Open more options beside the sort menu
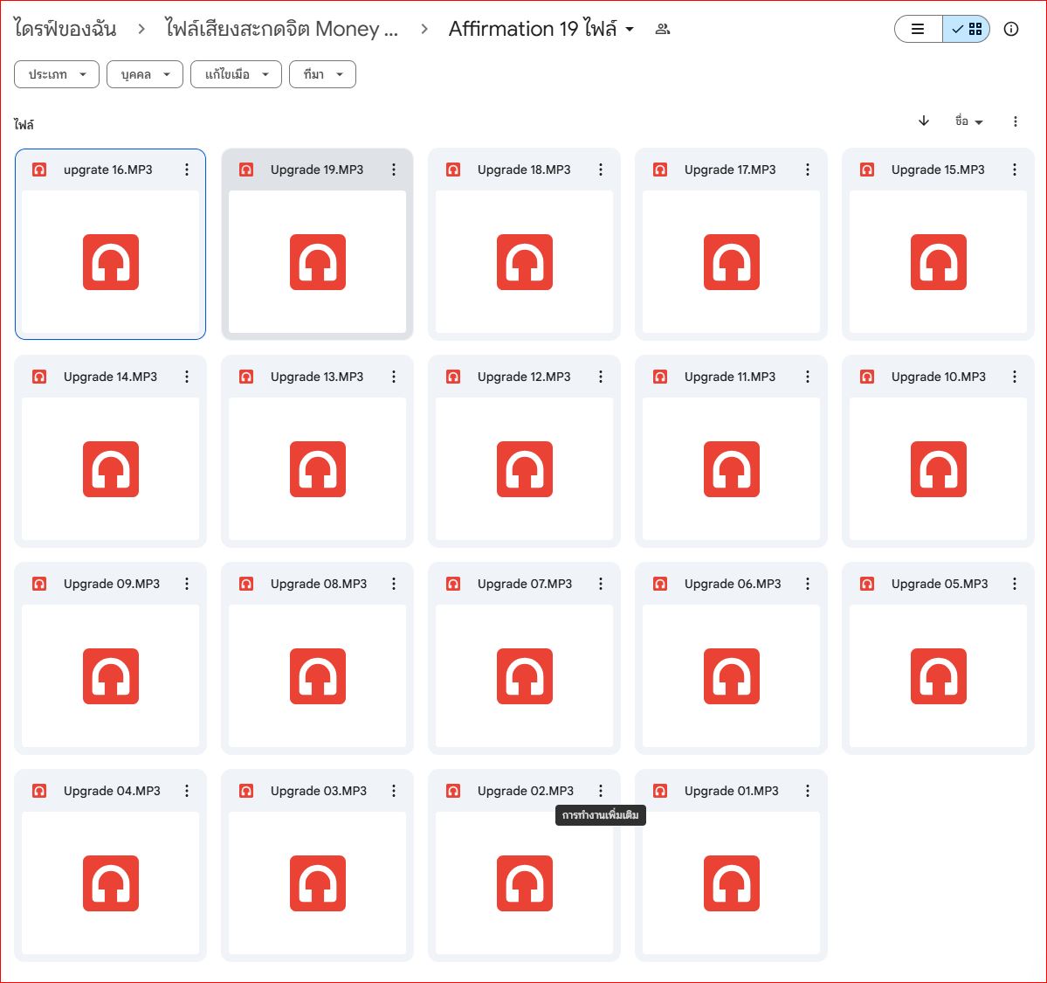 tap(1015, 121)
